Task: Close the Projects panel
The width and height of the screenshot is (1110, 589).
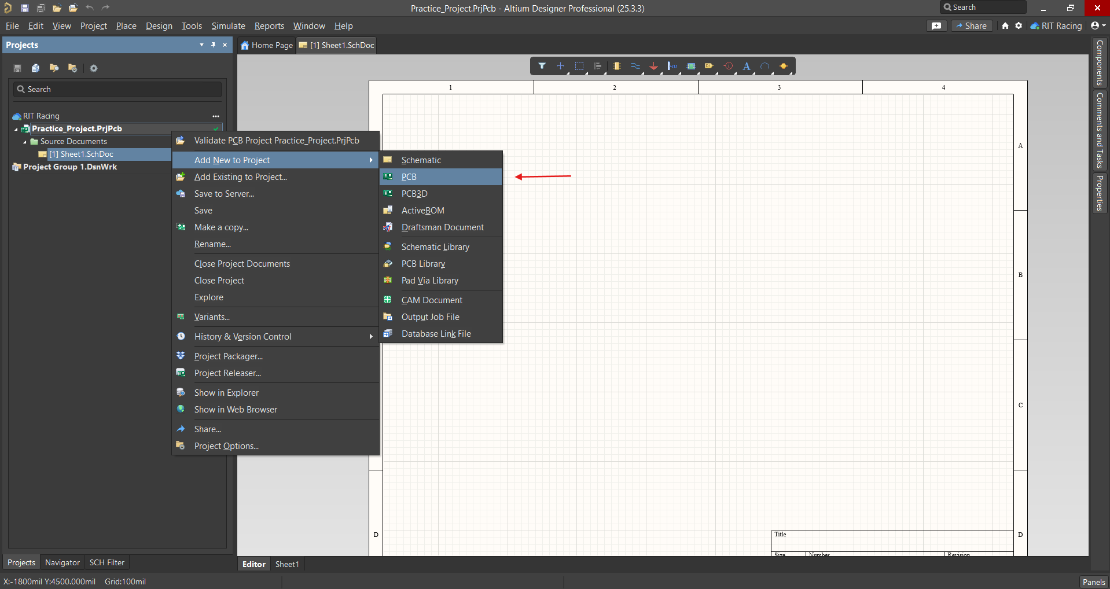Action: 225,45
